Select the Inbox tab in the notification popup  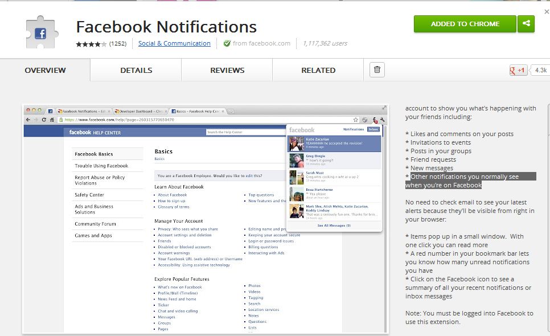[373, 129]
